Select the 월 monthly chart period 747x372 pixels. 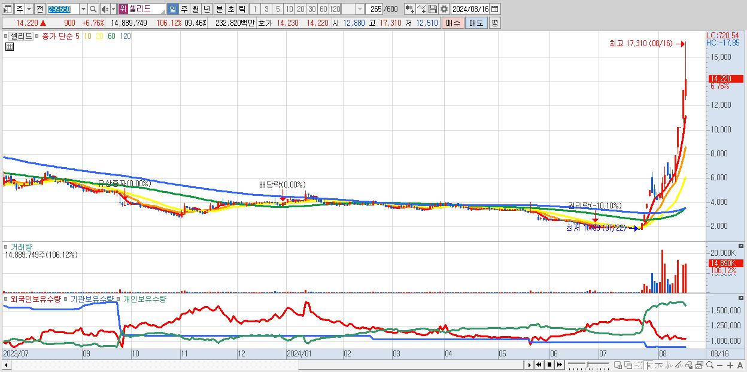(x=195, y=9)
